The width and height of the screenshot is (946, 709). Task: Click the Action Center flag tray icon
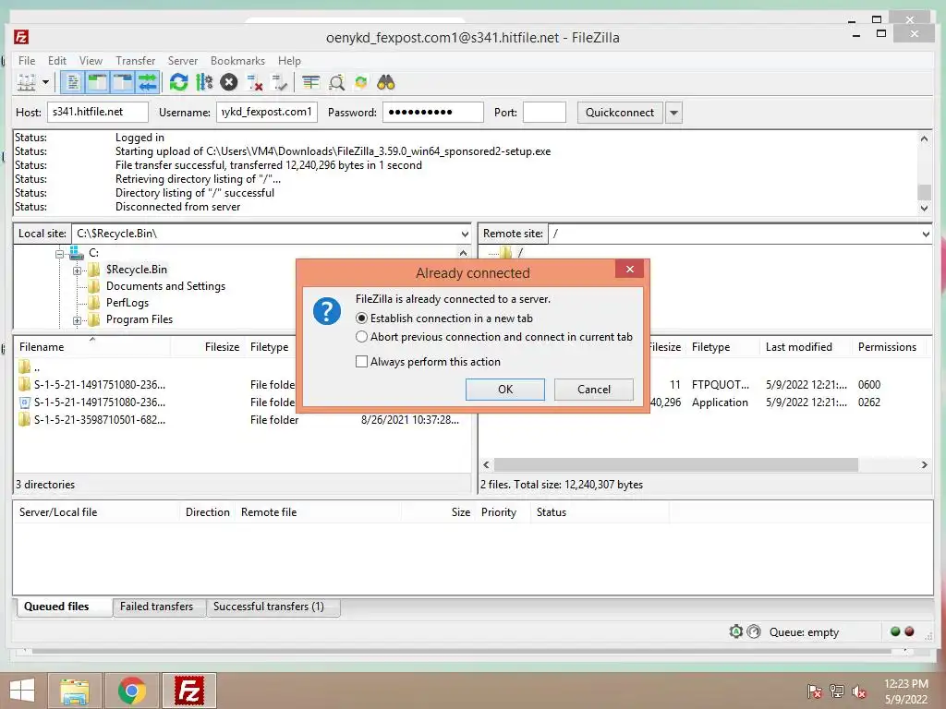[x=815, y=691]
